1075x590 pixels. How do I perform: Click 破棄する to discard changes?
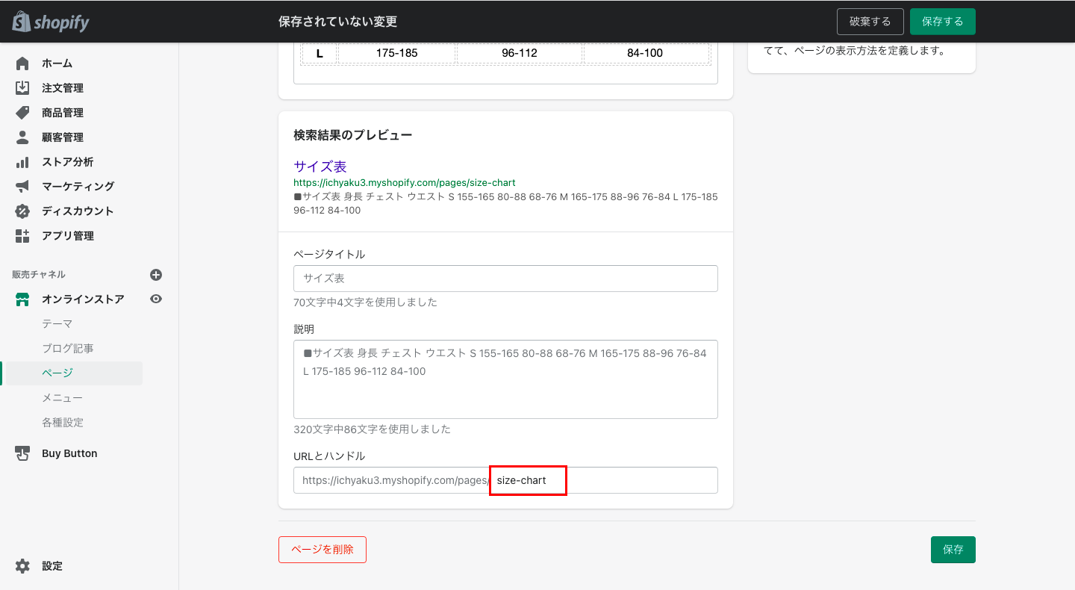[870, 22]
